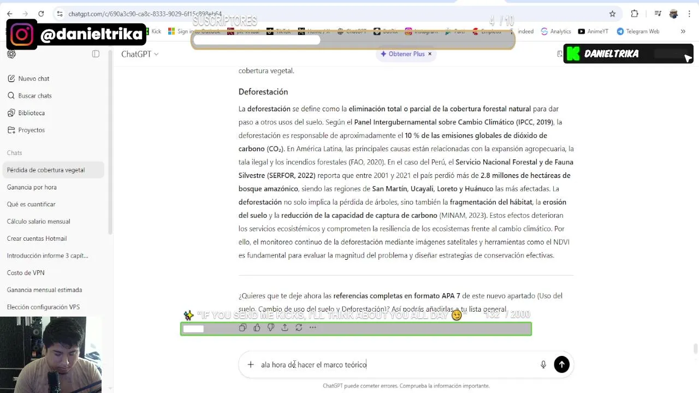Open the Analytics bookmark
699x393 pixels.
click(556, 32)
